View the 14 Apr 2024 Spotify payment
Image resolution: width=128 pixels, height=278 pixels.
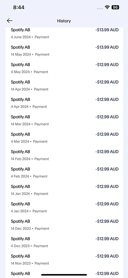click(x=64, y=85)
